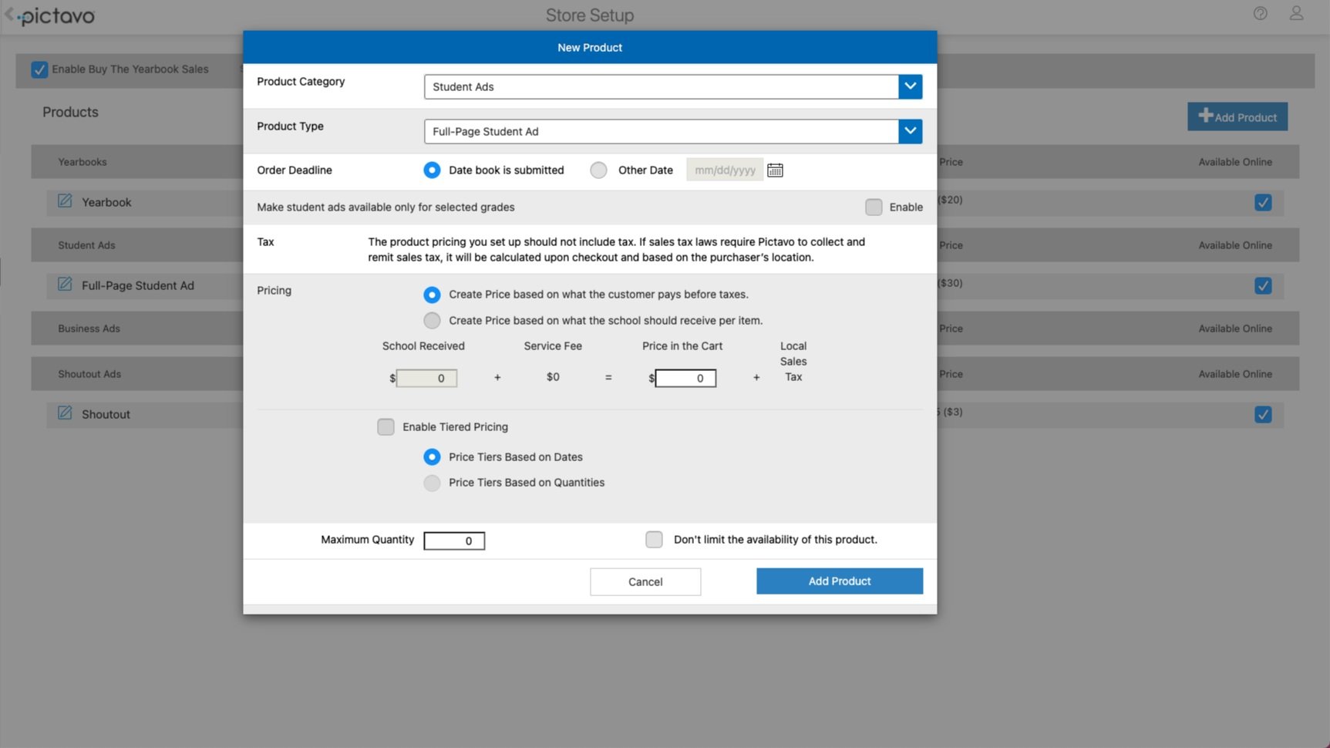Select Date book is submitted option

tap(432, 170)
